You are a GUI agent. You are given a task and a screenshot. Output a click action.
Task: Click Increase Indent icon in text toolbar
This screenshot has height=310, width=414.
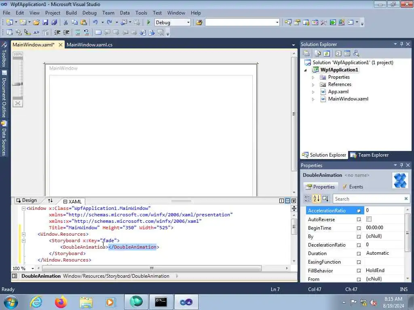66,32
